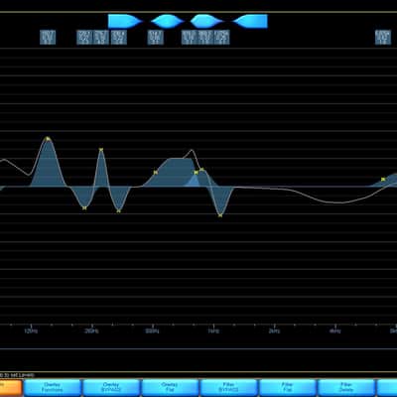Viewport: 397px width, 397px height.
Task: Select the cut filter handle just below 250Hz
Action: (x=84, y=208)
